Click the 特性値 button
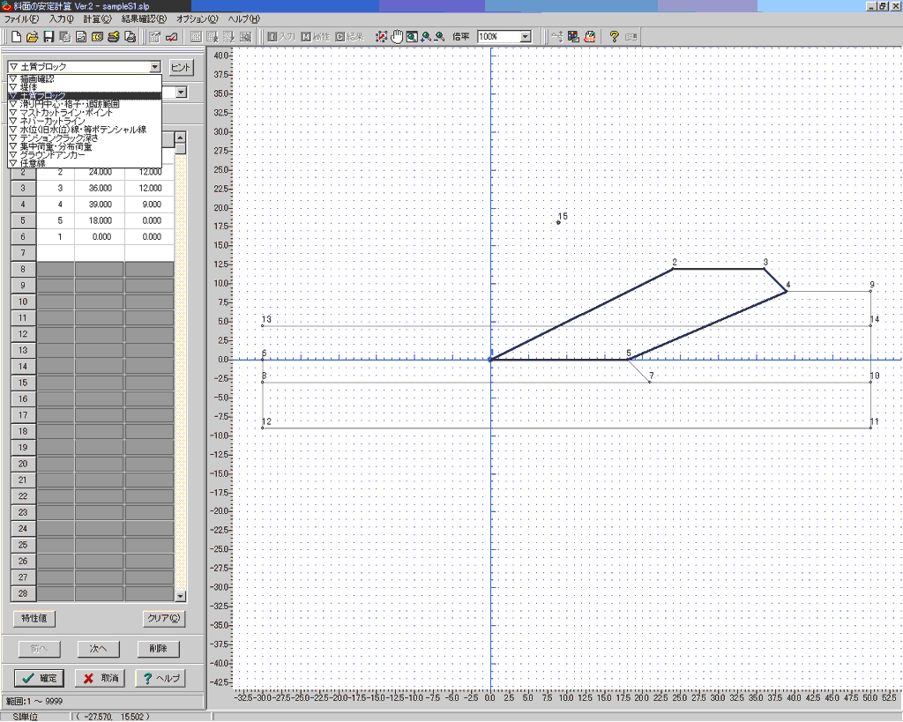 coord(34,618)
